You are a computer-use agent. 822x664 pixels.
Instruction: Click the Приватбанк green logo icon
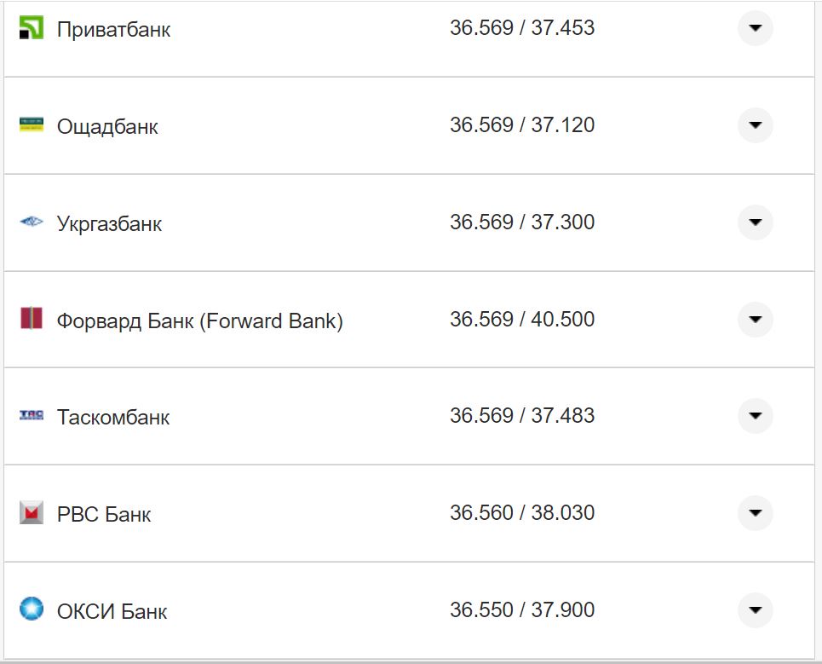pyautogui.click(x=31, y=28)
